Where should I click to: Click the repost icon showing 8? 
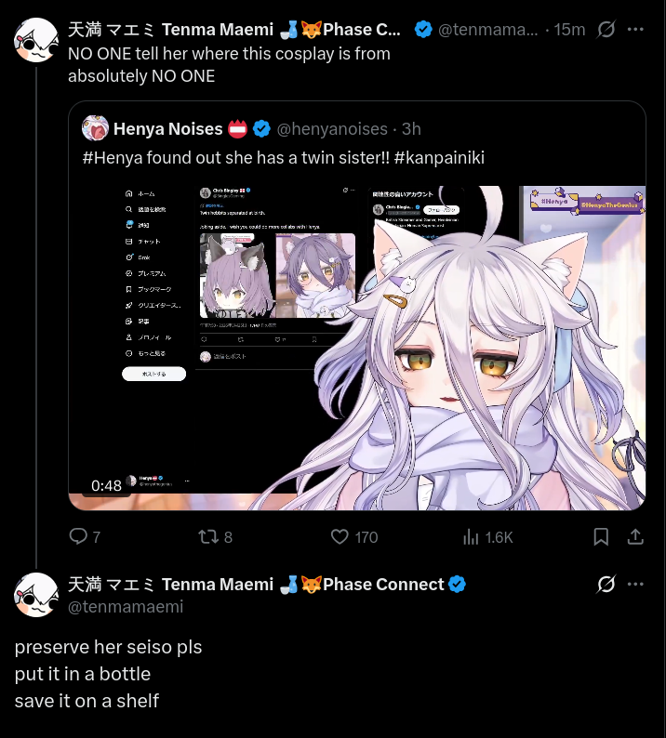tap(207, 536)
